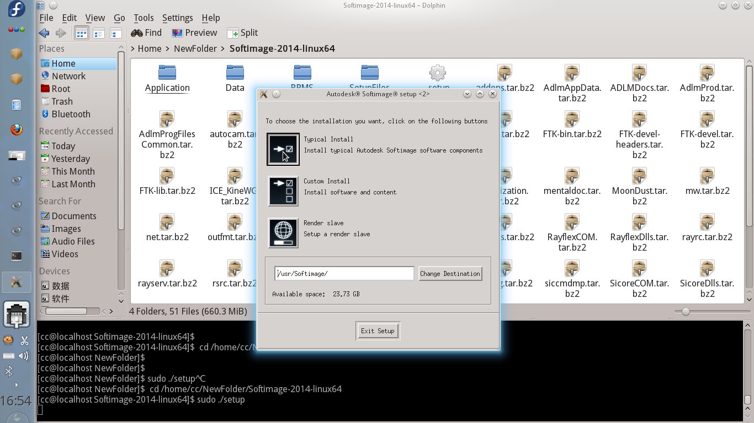The width and height of the screenshot is (754, 423).
Task: Select the ADLMDocs.tar.bz2 archive icon
Action: pos(640,72)
